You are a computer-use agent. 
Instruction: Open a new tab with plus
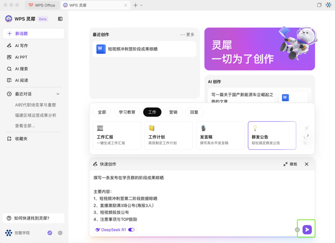[x=135, y=5]
